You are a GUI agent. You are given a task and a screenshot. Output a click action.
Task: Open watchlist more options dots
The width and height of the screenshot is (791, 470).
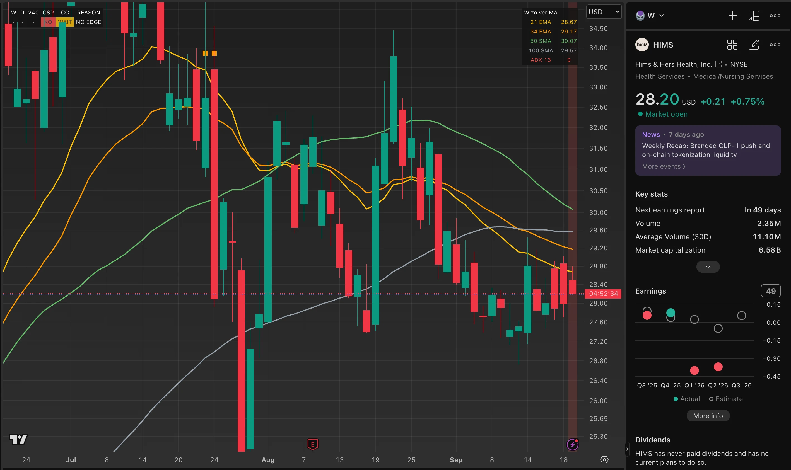coord(775,16)
